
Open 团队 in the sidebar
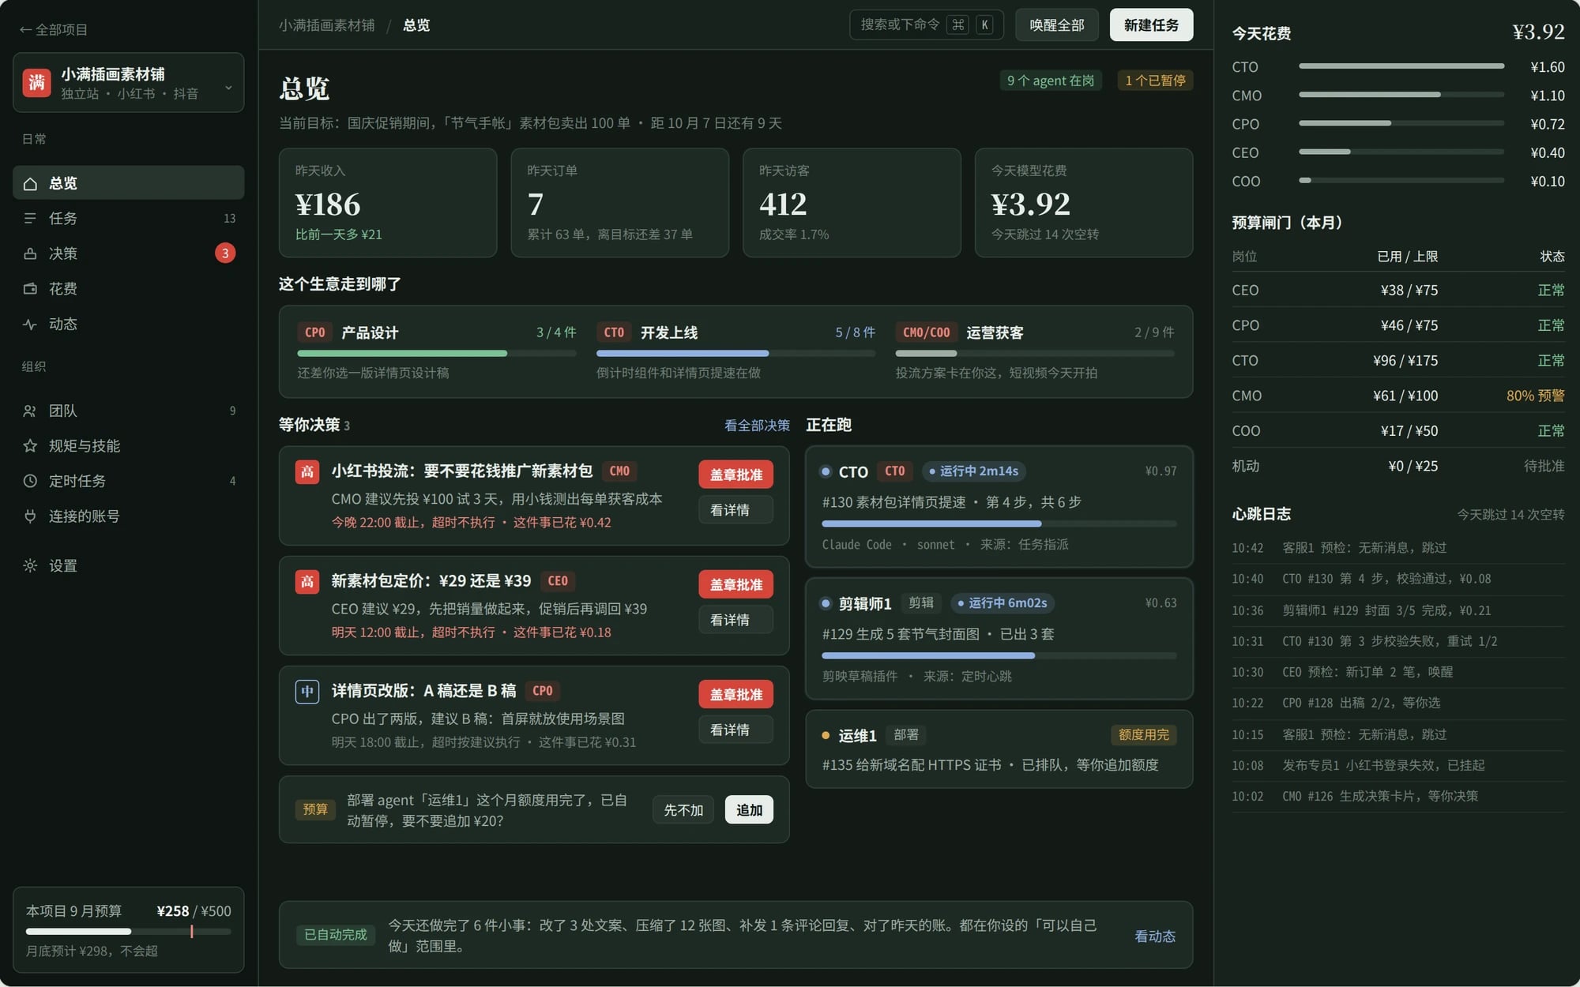(128, 411)
